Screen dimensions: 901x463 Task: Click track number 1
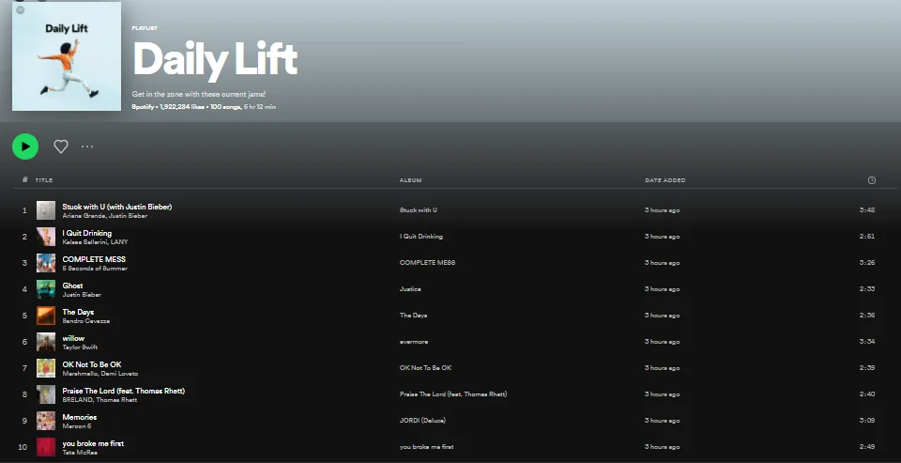click(24, 210)
